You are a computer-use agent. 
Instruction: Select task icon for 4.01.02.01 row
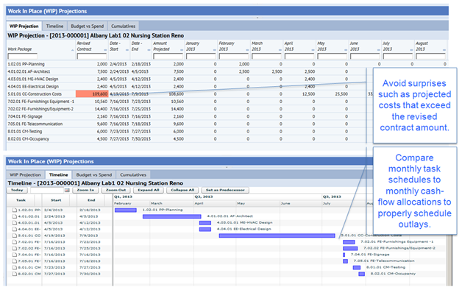pyautogui.click(x=15, y=216)
